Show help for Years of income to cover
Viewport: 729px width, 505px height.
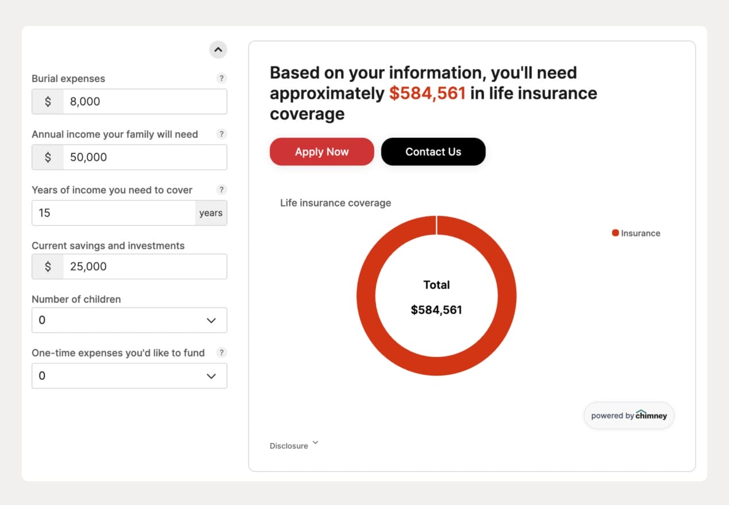(222, 190)
